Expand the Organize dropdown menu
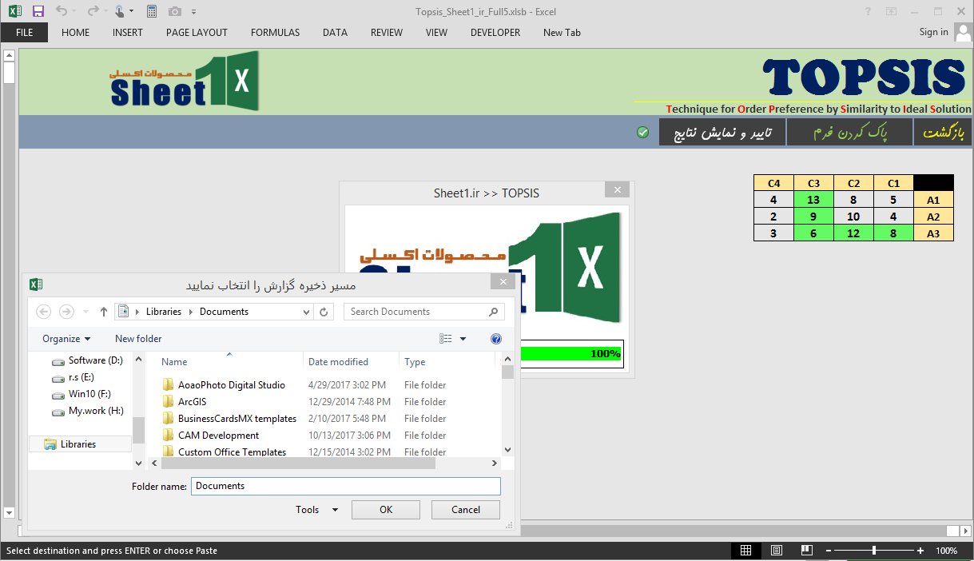 click(66, 339)
